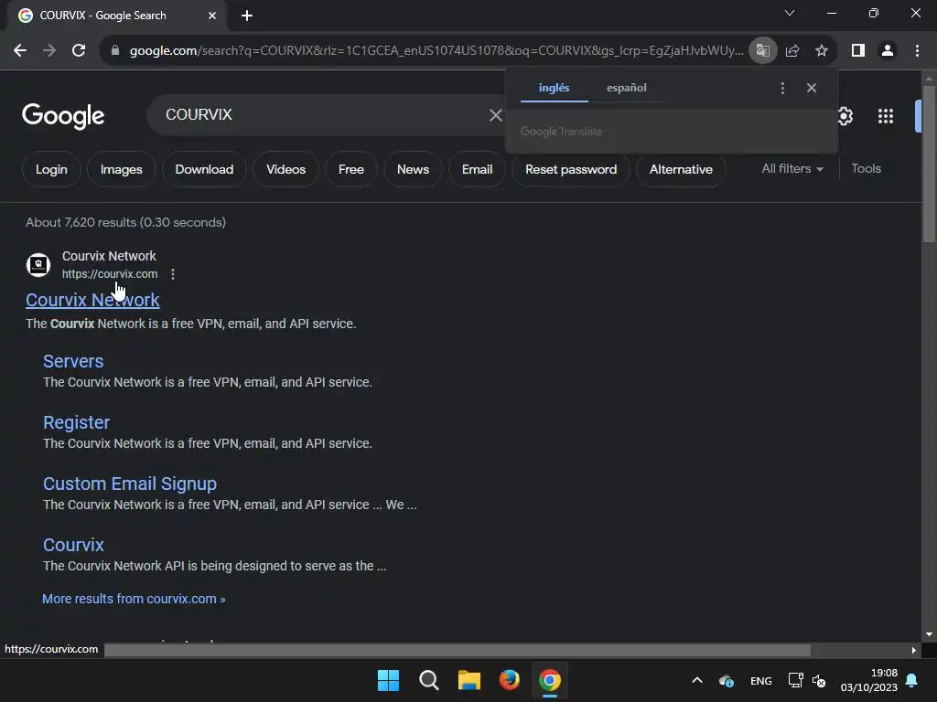Image resolution: width=937 pixels, height=702 pixels.
Task: Open the tab search chevron in title bar
Action: (x=790, y=13)
